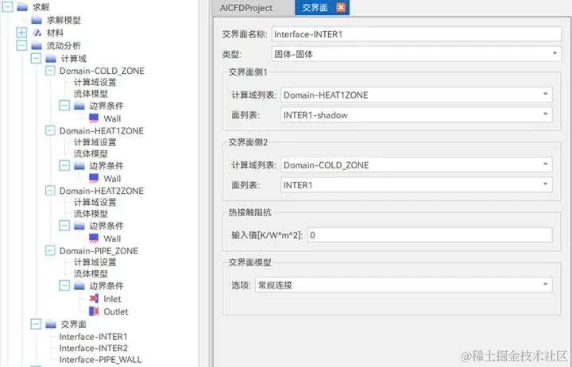
Task: Click the 计算域 folder icon
Action: click(x=51, y=58)
